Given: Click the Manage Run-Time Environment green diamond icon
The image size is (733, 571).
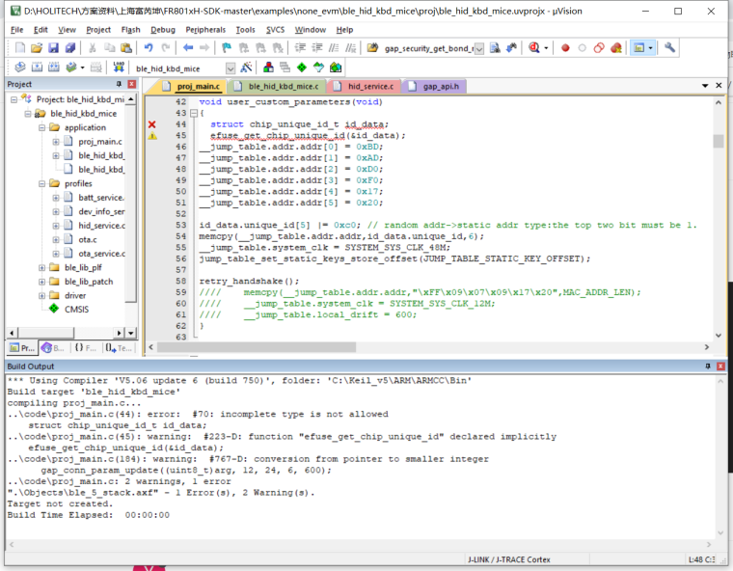Looking at the screenshot, I should [x=302, y=68].
